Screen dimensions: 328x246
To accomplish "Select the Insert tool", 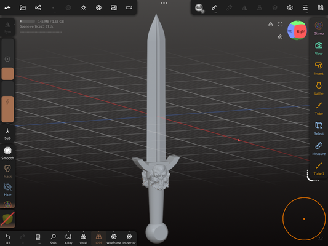I will point(319,68).
